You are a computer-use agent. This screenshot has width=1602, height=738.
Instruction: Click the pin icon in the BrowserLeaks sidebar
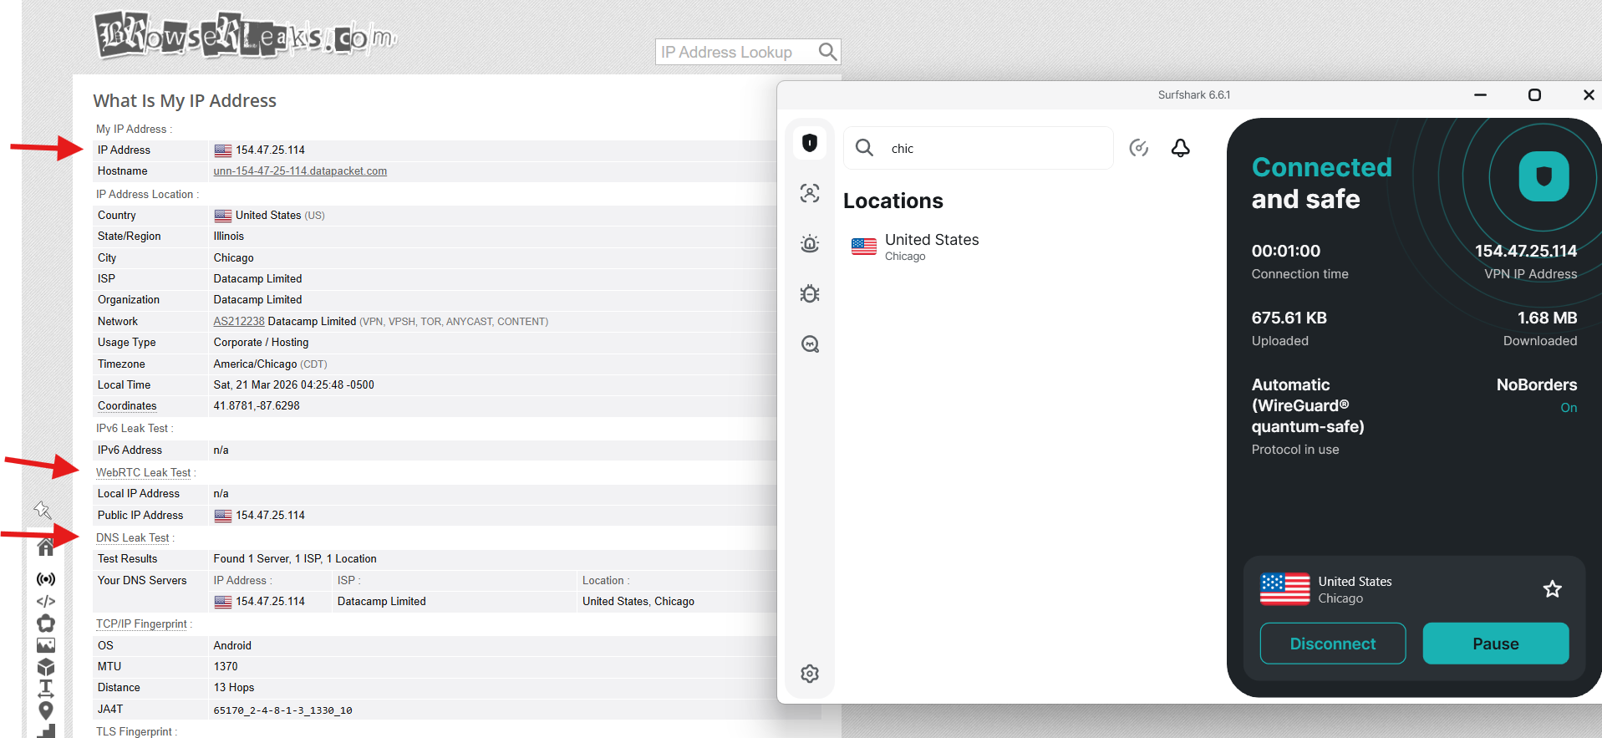pos(43,510)
